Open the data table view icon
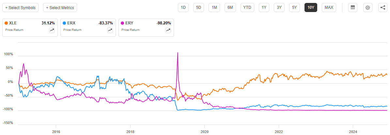The width and height of the screenshot is (390, 135). coord(352,7)
